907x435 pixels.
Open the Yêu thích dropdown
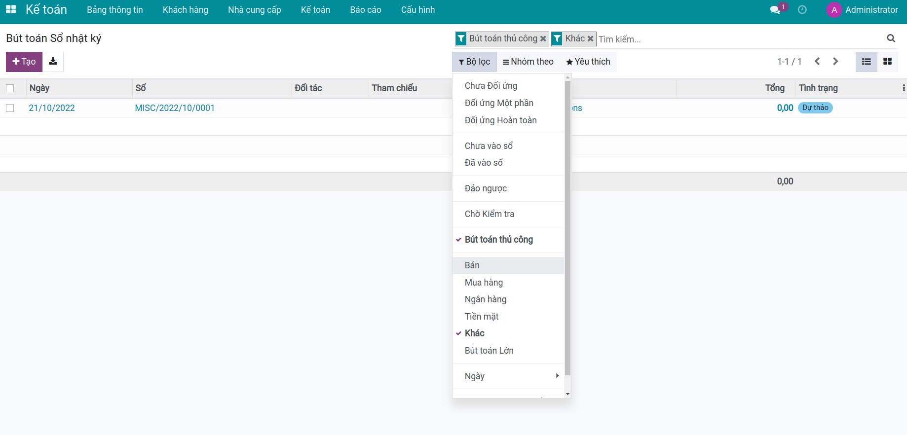[x=588, y=62]
